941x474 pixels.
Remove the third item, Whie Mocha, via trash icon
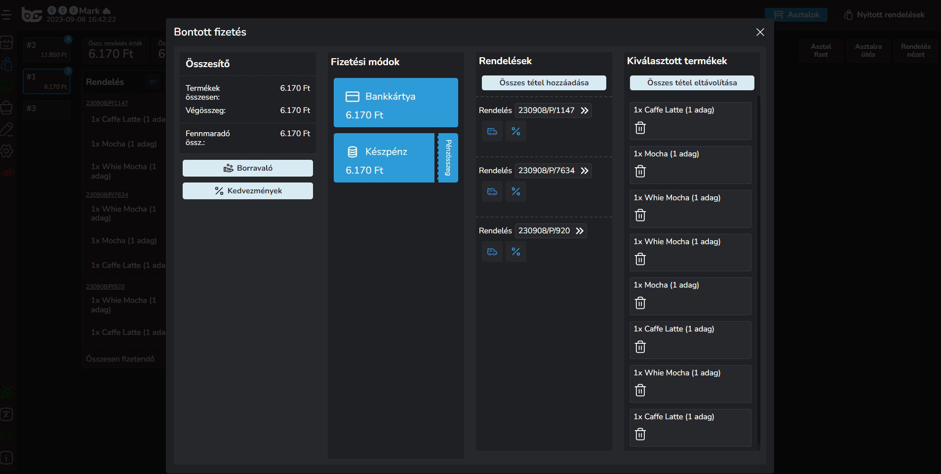[x=640, y=216]
